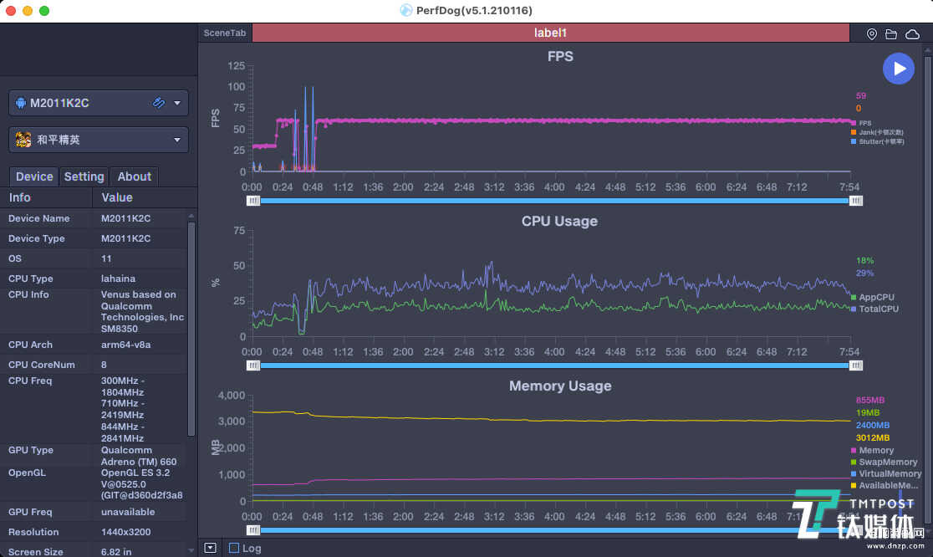This screenshot has width=933, height=557.
Task: Select the GPU Freq value unavailable
Action: 128,513
